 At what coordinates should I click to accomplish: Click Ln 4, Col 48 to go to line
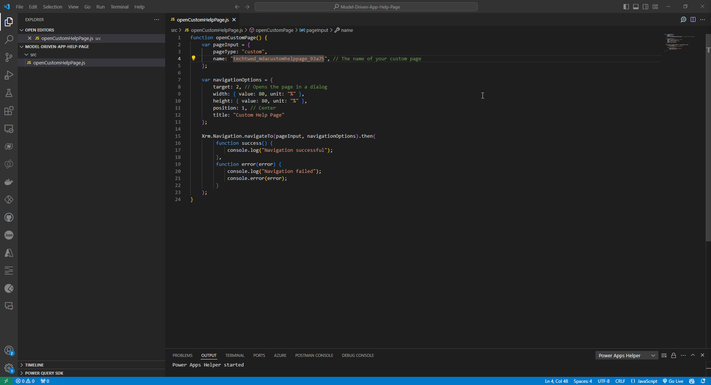coord(557,381)
